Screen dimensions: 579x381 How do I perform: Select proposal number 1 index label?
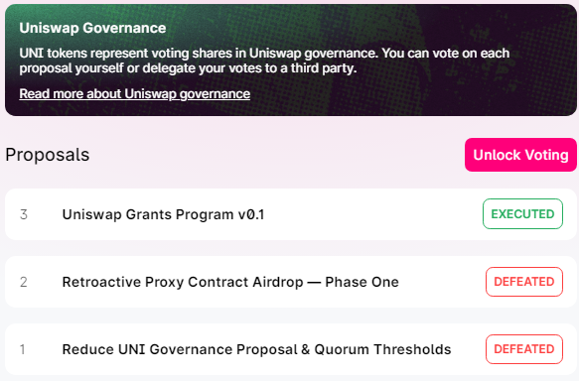coord(23,349)
